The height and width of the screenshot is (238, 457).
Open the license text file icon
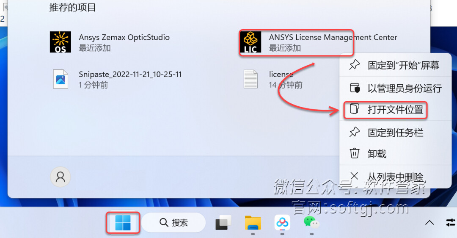click(251, 79)
